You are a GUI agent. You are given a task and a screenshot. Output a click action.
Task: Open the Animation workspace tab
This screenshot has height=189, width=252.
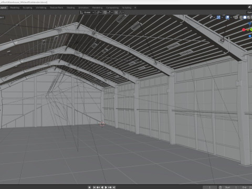click(83, 8)
